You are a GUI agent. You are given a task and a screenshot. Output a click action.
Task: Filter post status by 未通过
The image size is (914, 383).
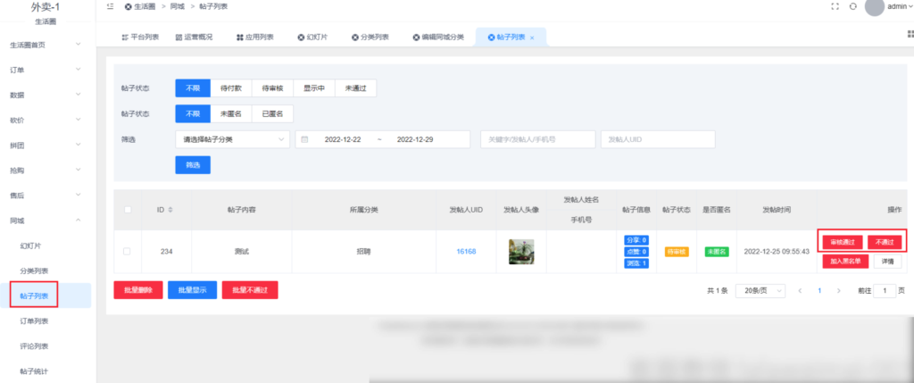click(x=355, y=88)
